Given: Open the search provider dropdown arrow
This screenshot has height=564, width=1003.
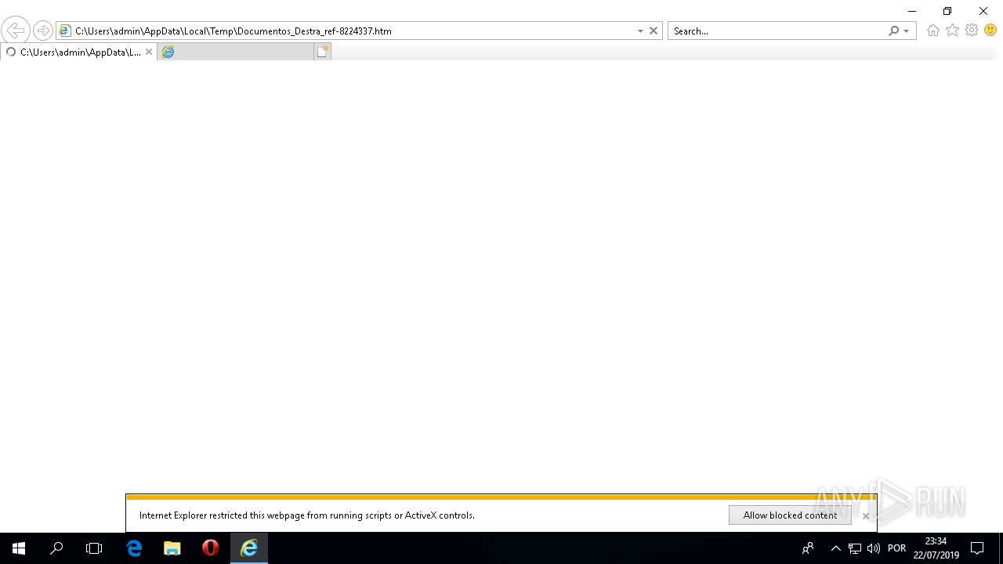Looking at the screenshot, I should [907, 31].
